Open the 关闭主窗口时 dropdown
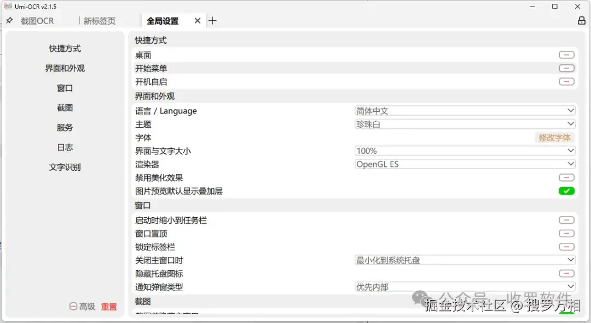 point(465,260)
